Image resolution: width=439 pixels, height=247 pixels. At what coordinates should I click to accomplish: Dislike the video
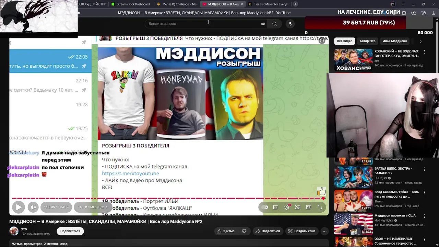tap(244, 231)
